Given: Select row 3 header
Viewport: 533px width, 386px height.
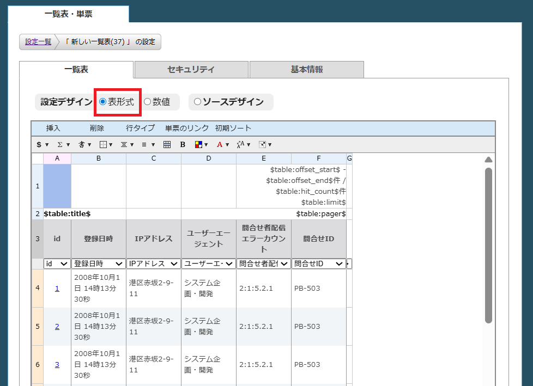Looking at the screenshot, I should pyautogui.click(x=38, y=238).
